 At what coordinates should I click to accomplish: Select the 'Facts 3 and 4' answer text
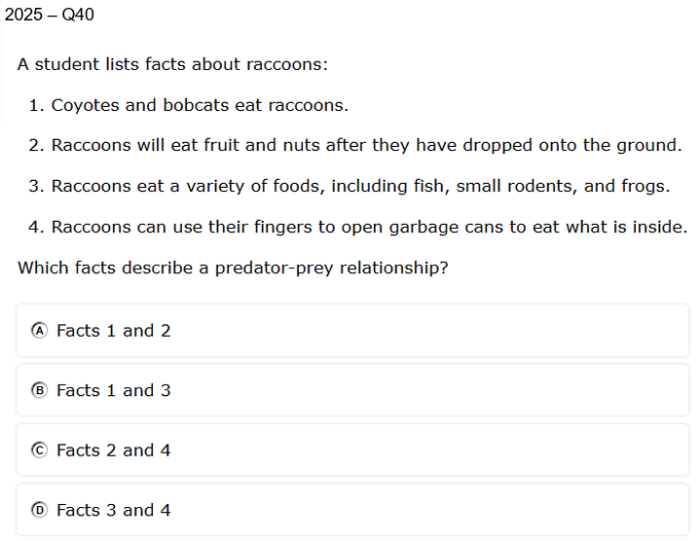pyautogui.click(x=114, y=510)
